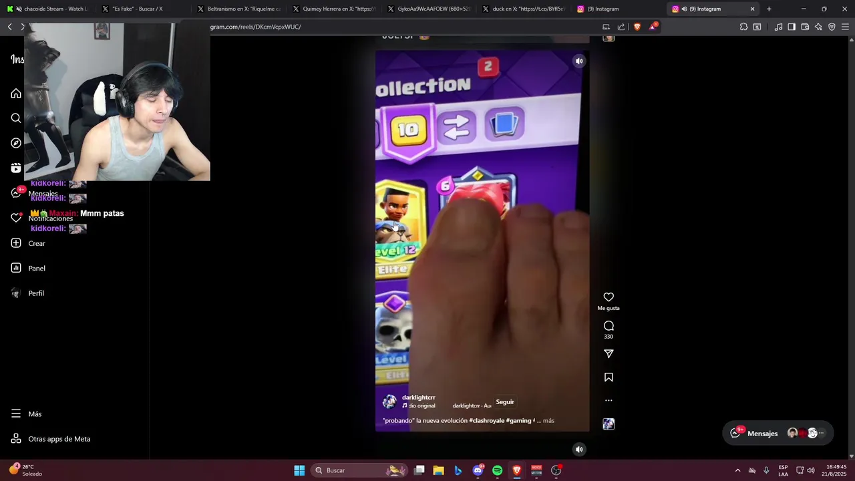Toggle sound on the next reel below
Screen dimensions: 855x481
click(579, 450)
